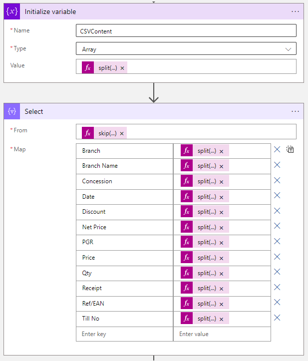Open Select action ellipsis menu

click(x=296, y=111)
